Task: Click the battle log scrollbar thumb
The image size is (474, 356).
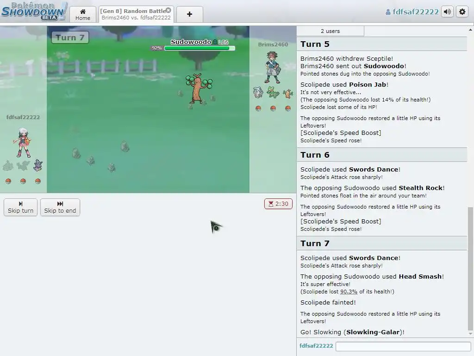Action: pyautogui.click(x=470, y=269)
